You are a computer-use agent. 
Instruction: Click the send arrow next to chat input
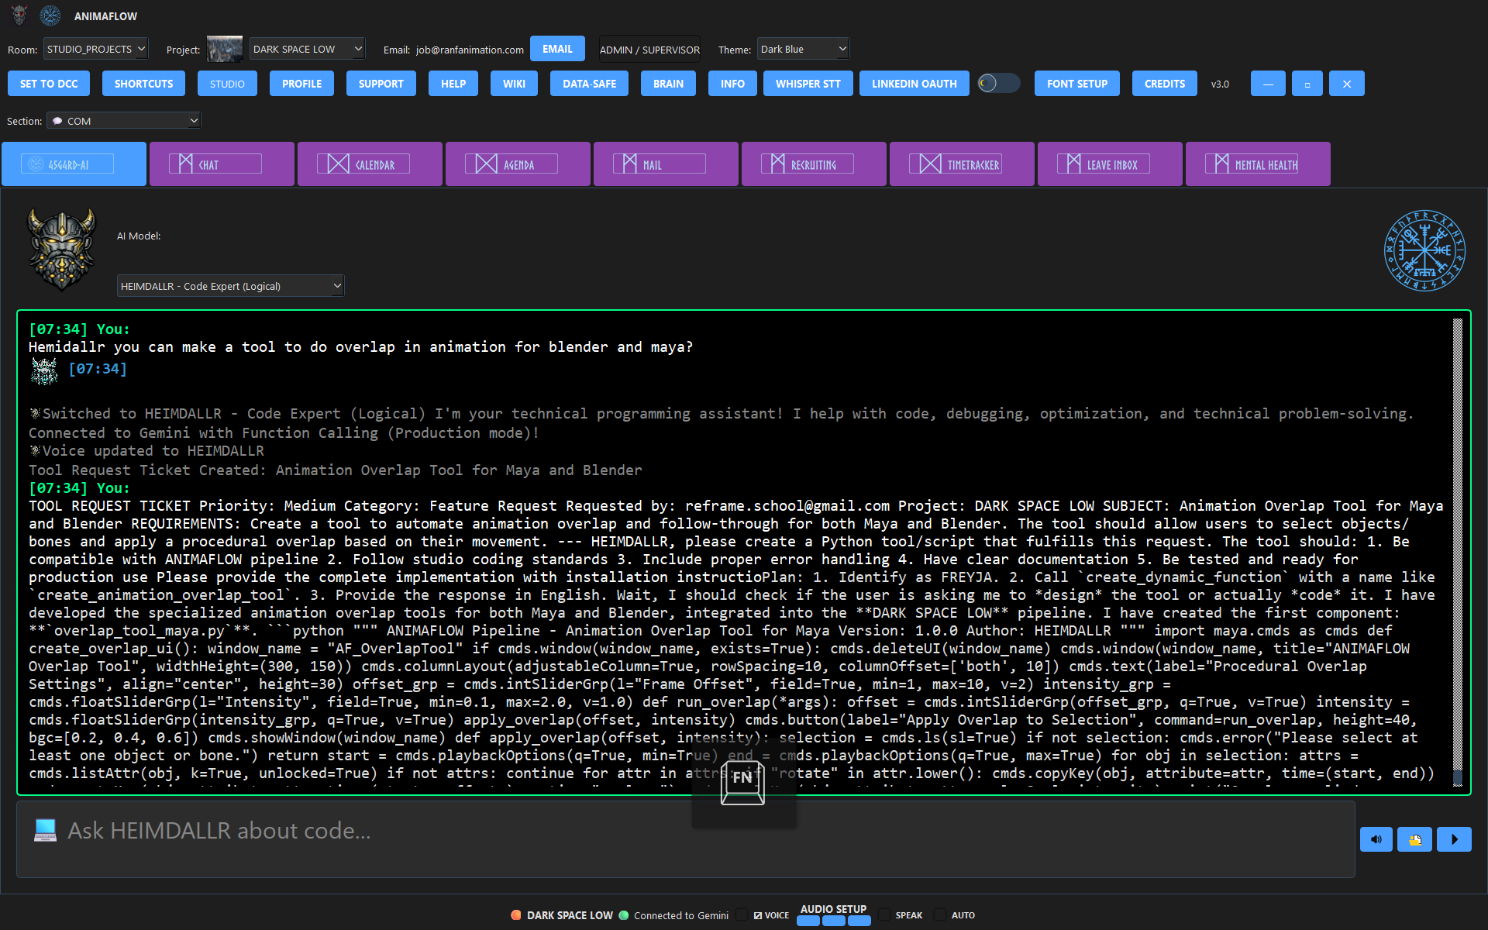(x=1455, y=839)
